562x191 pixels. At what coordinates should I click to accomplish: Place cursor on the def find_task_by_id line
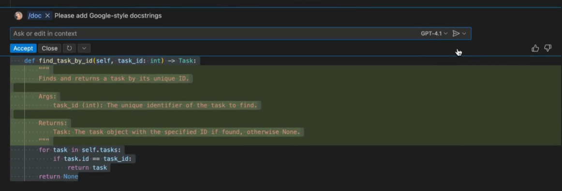click(x=110, y=61)
